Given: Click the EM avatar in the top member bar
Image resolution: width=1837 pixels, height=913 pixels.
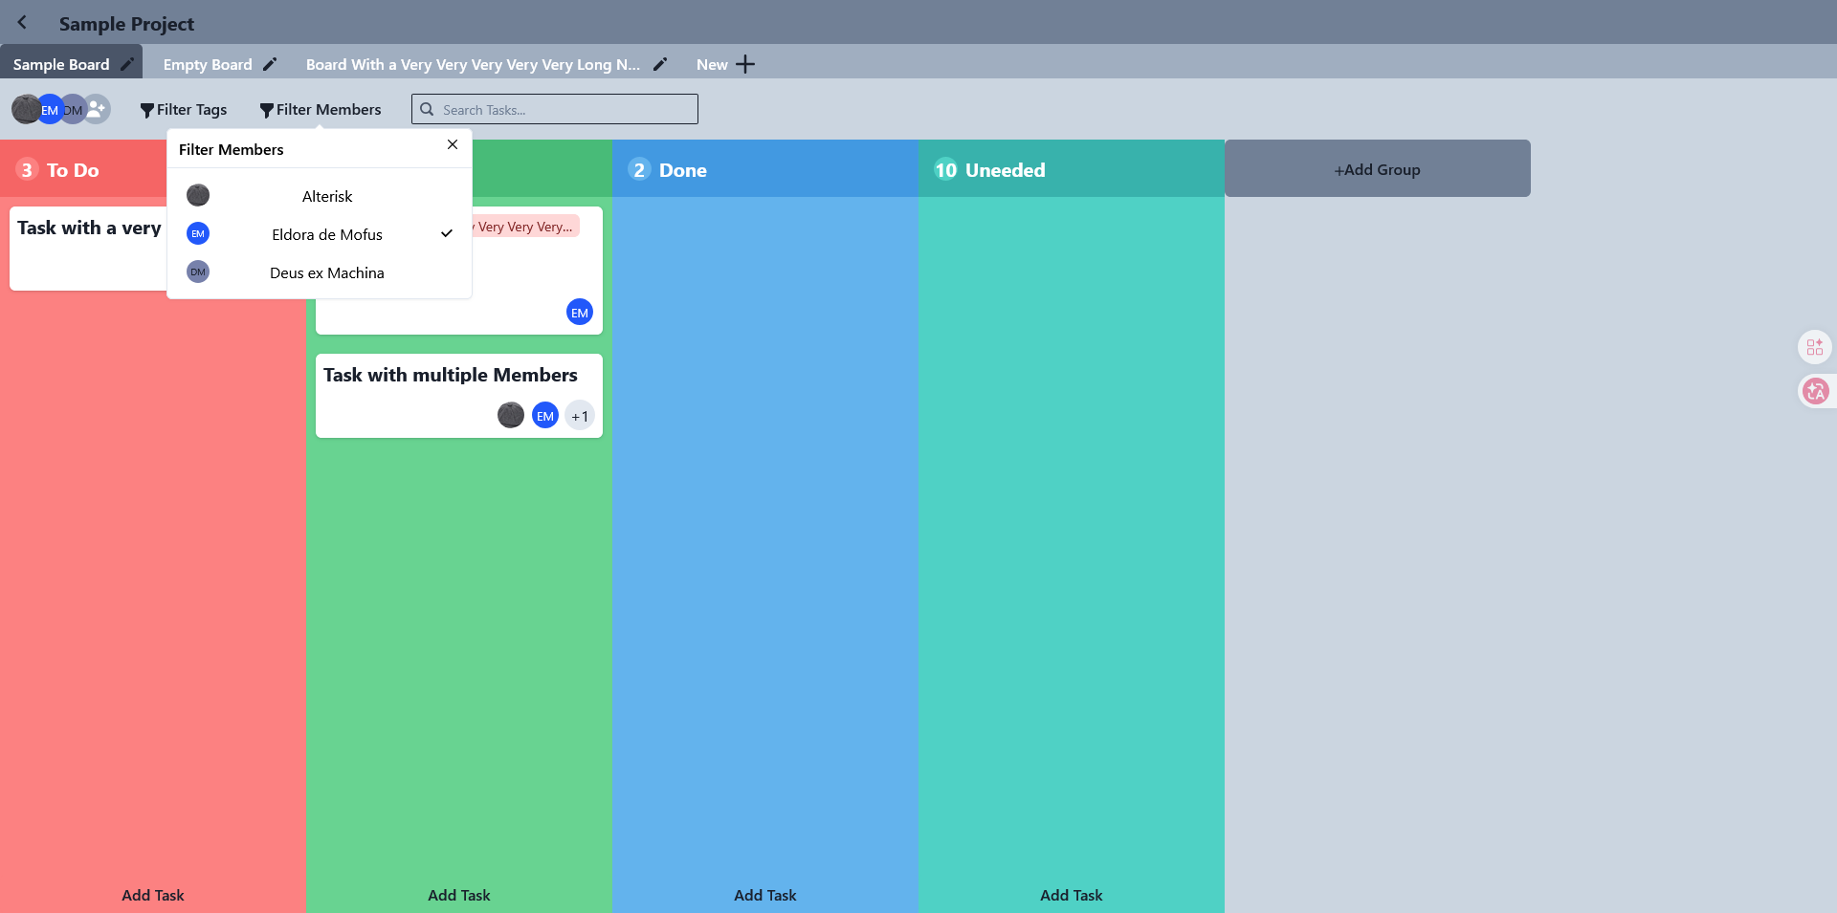Looking at the screenshot, I should [x=50, y=109].
